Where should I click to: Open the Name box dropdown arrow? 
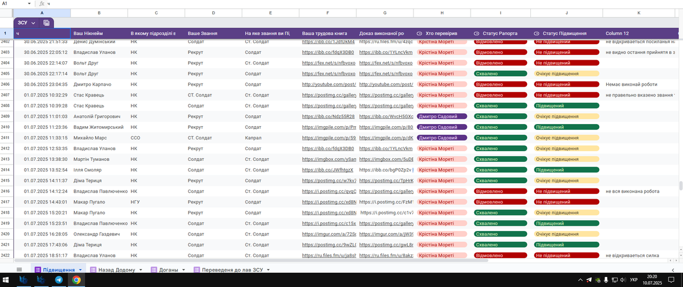(29, 3)
